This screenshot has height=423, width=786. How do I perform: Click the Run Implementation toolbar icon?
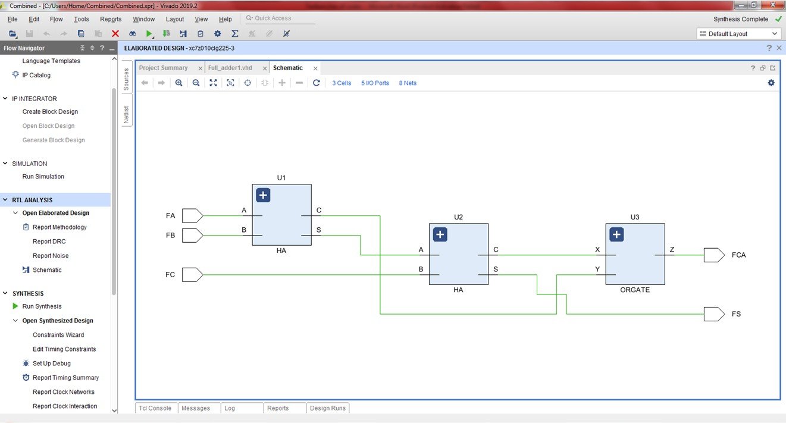pos(183,34)
